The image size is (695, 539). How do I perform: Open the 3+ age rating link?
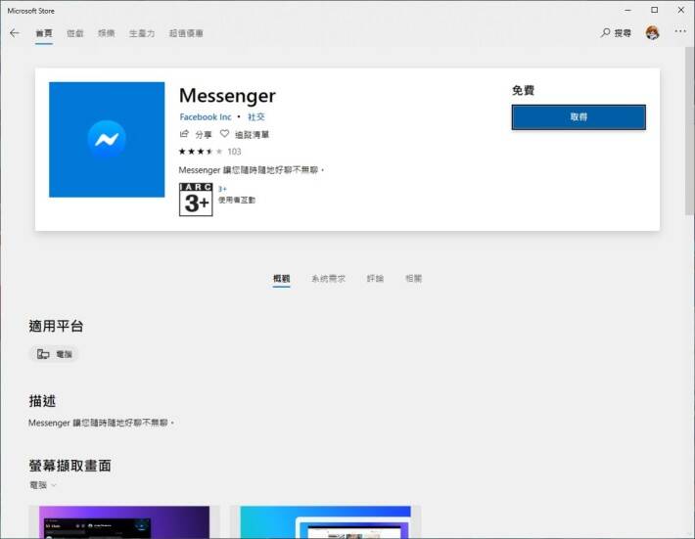click(222, 189)
